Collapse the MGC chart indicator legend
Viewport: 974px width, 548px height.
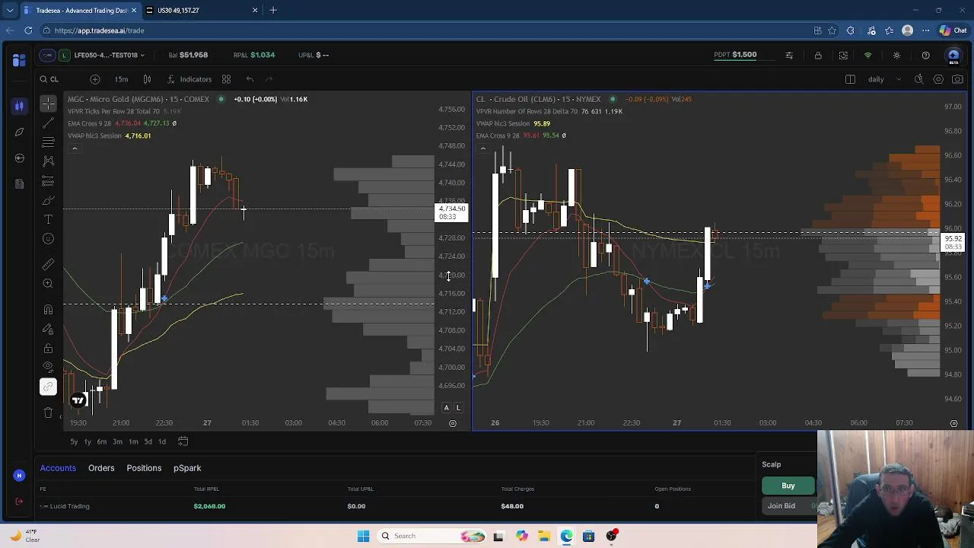[74, 148]
